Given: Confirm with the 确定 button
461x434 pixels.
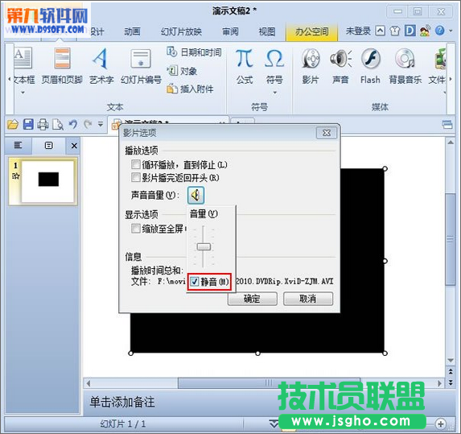Looking at the screenshot, I should tap(253, 299).
